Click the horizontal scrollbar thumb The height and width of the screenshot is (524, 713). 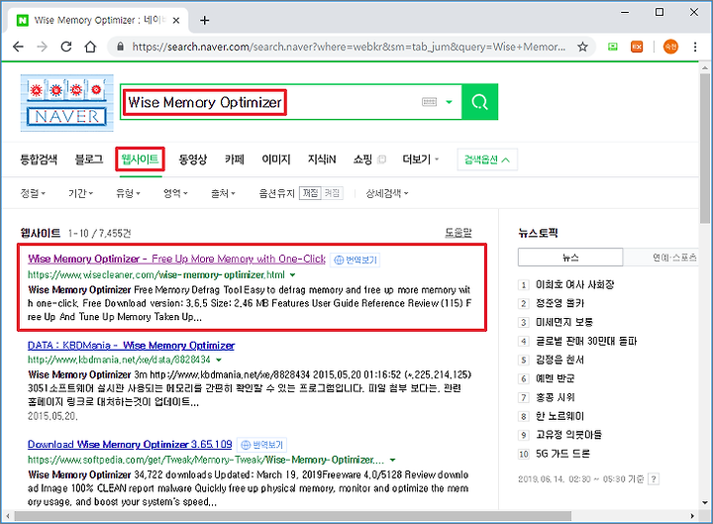pos(292,516)
